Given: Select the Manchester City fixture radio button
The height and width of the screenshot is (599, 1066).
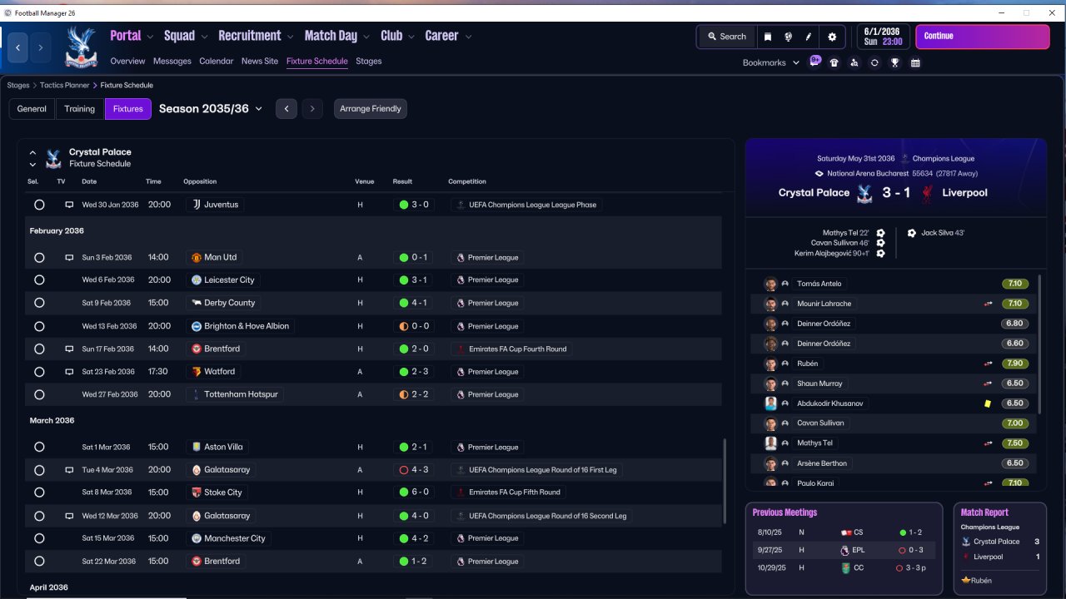Looking at the screenshot, I should pyautogui.click(x=39, y=538).
